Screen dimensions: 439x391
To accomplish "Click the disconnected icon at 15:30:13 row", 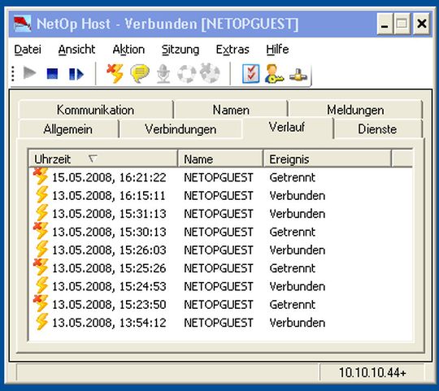I will click(41, 231).
